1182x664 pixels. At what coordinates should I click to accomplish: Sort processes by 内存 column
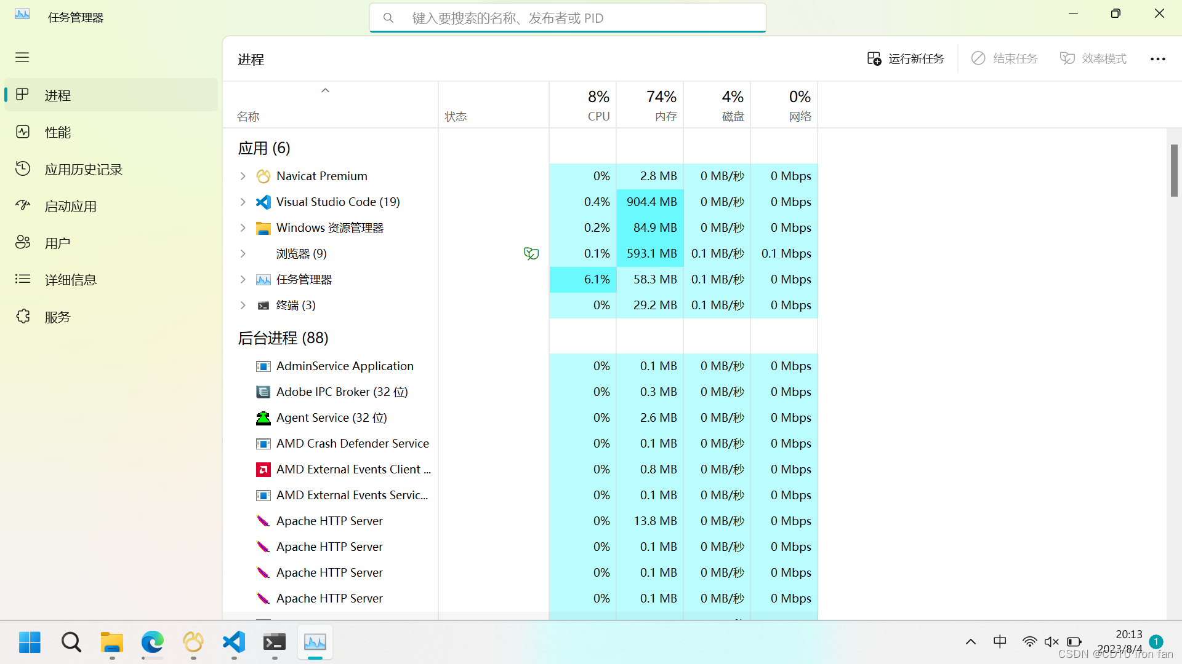[x=650, y=105]
